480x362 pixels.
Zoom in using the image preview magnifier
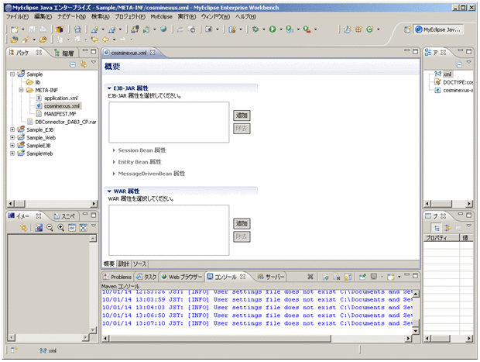click(60, 227)
